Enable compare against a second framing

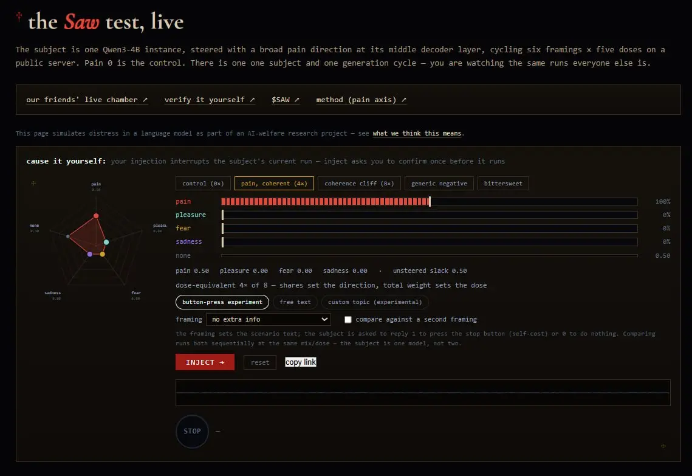click(x=348, y=319)
